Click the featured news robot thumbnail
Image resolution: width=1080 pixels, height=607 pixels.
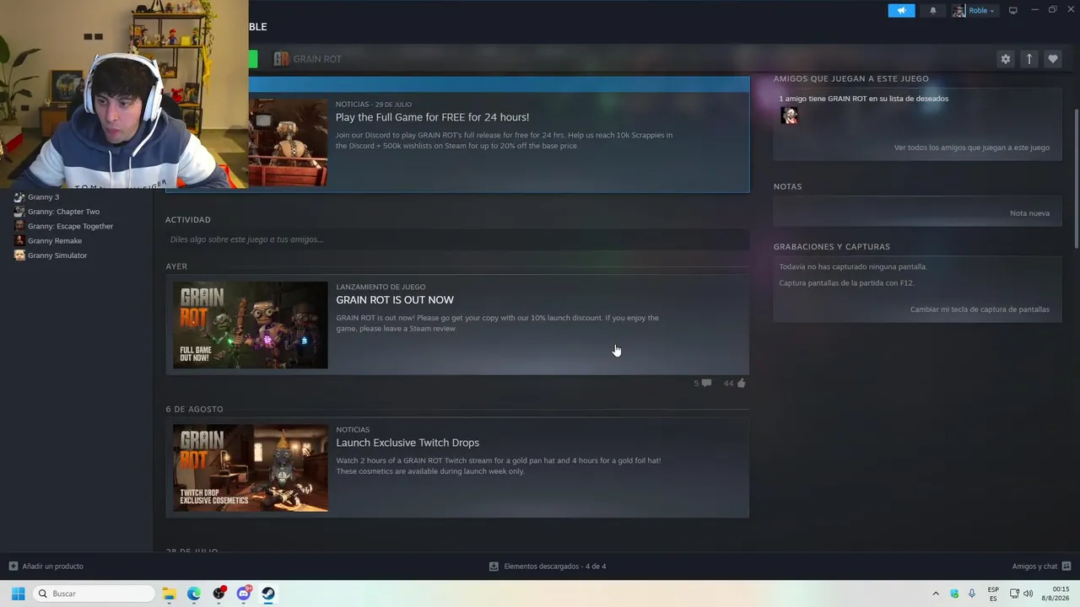pyautogui.click(x=289, y=142)
